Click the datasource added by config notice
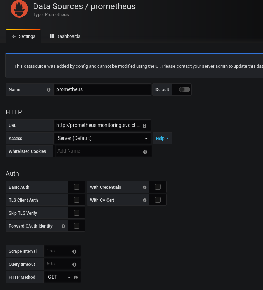Screen dimensions: 263x290 pos(134,66)
